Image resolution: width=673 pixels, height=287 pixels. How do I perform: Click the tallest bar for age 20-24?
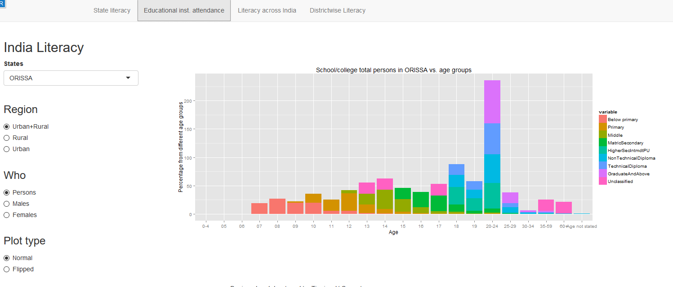[492, 147]
